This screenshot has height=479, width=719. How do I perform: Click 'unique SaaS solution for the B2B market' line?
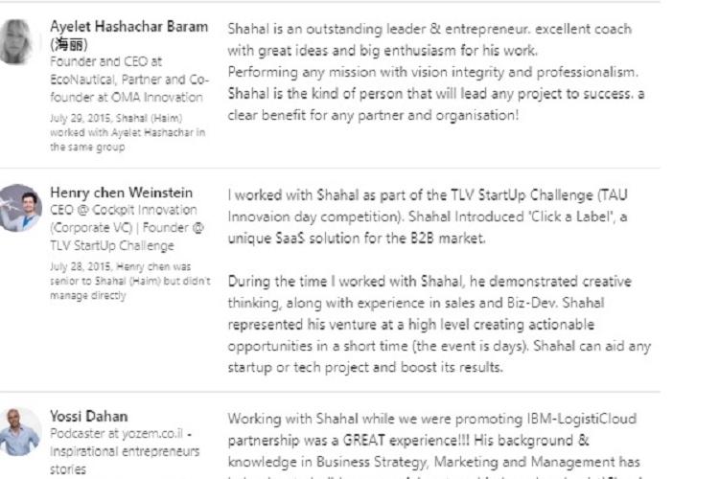[357, 239]
